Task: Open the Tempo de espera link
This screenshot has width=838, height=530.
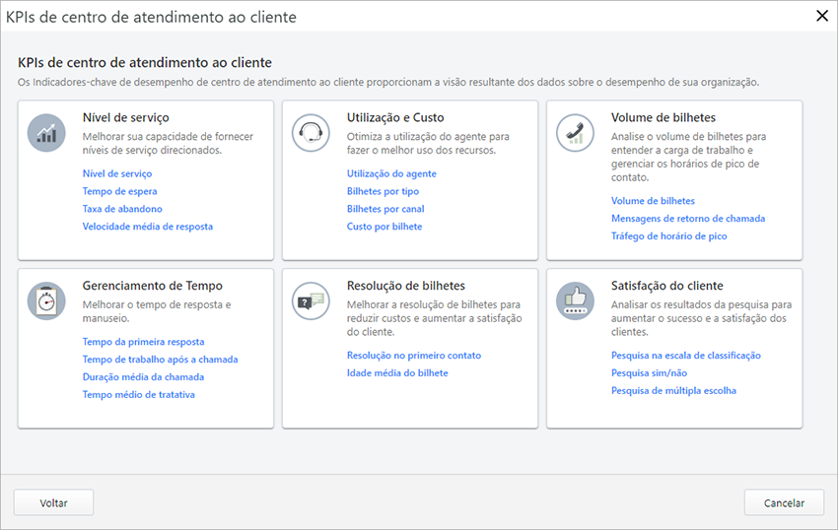Action: click(119, 191)
